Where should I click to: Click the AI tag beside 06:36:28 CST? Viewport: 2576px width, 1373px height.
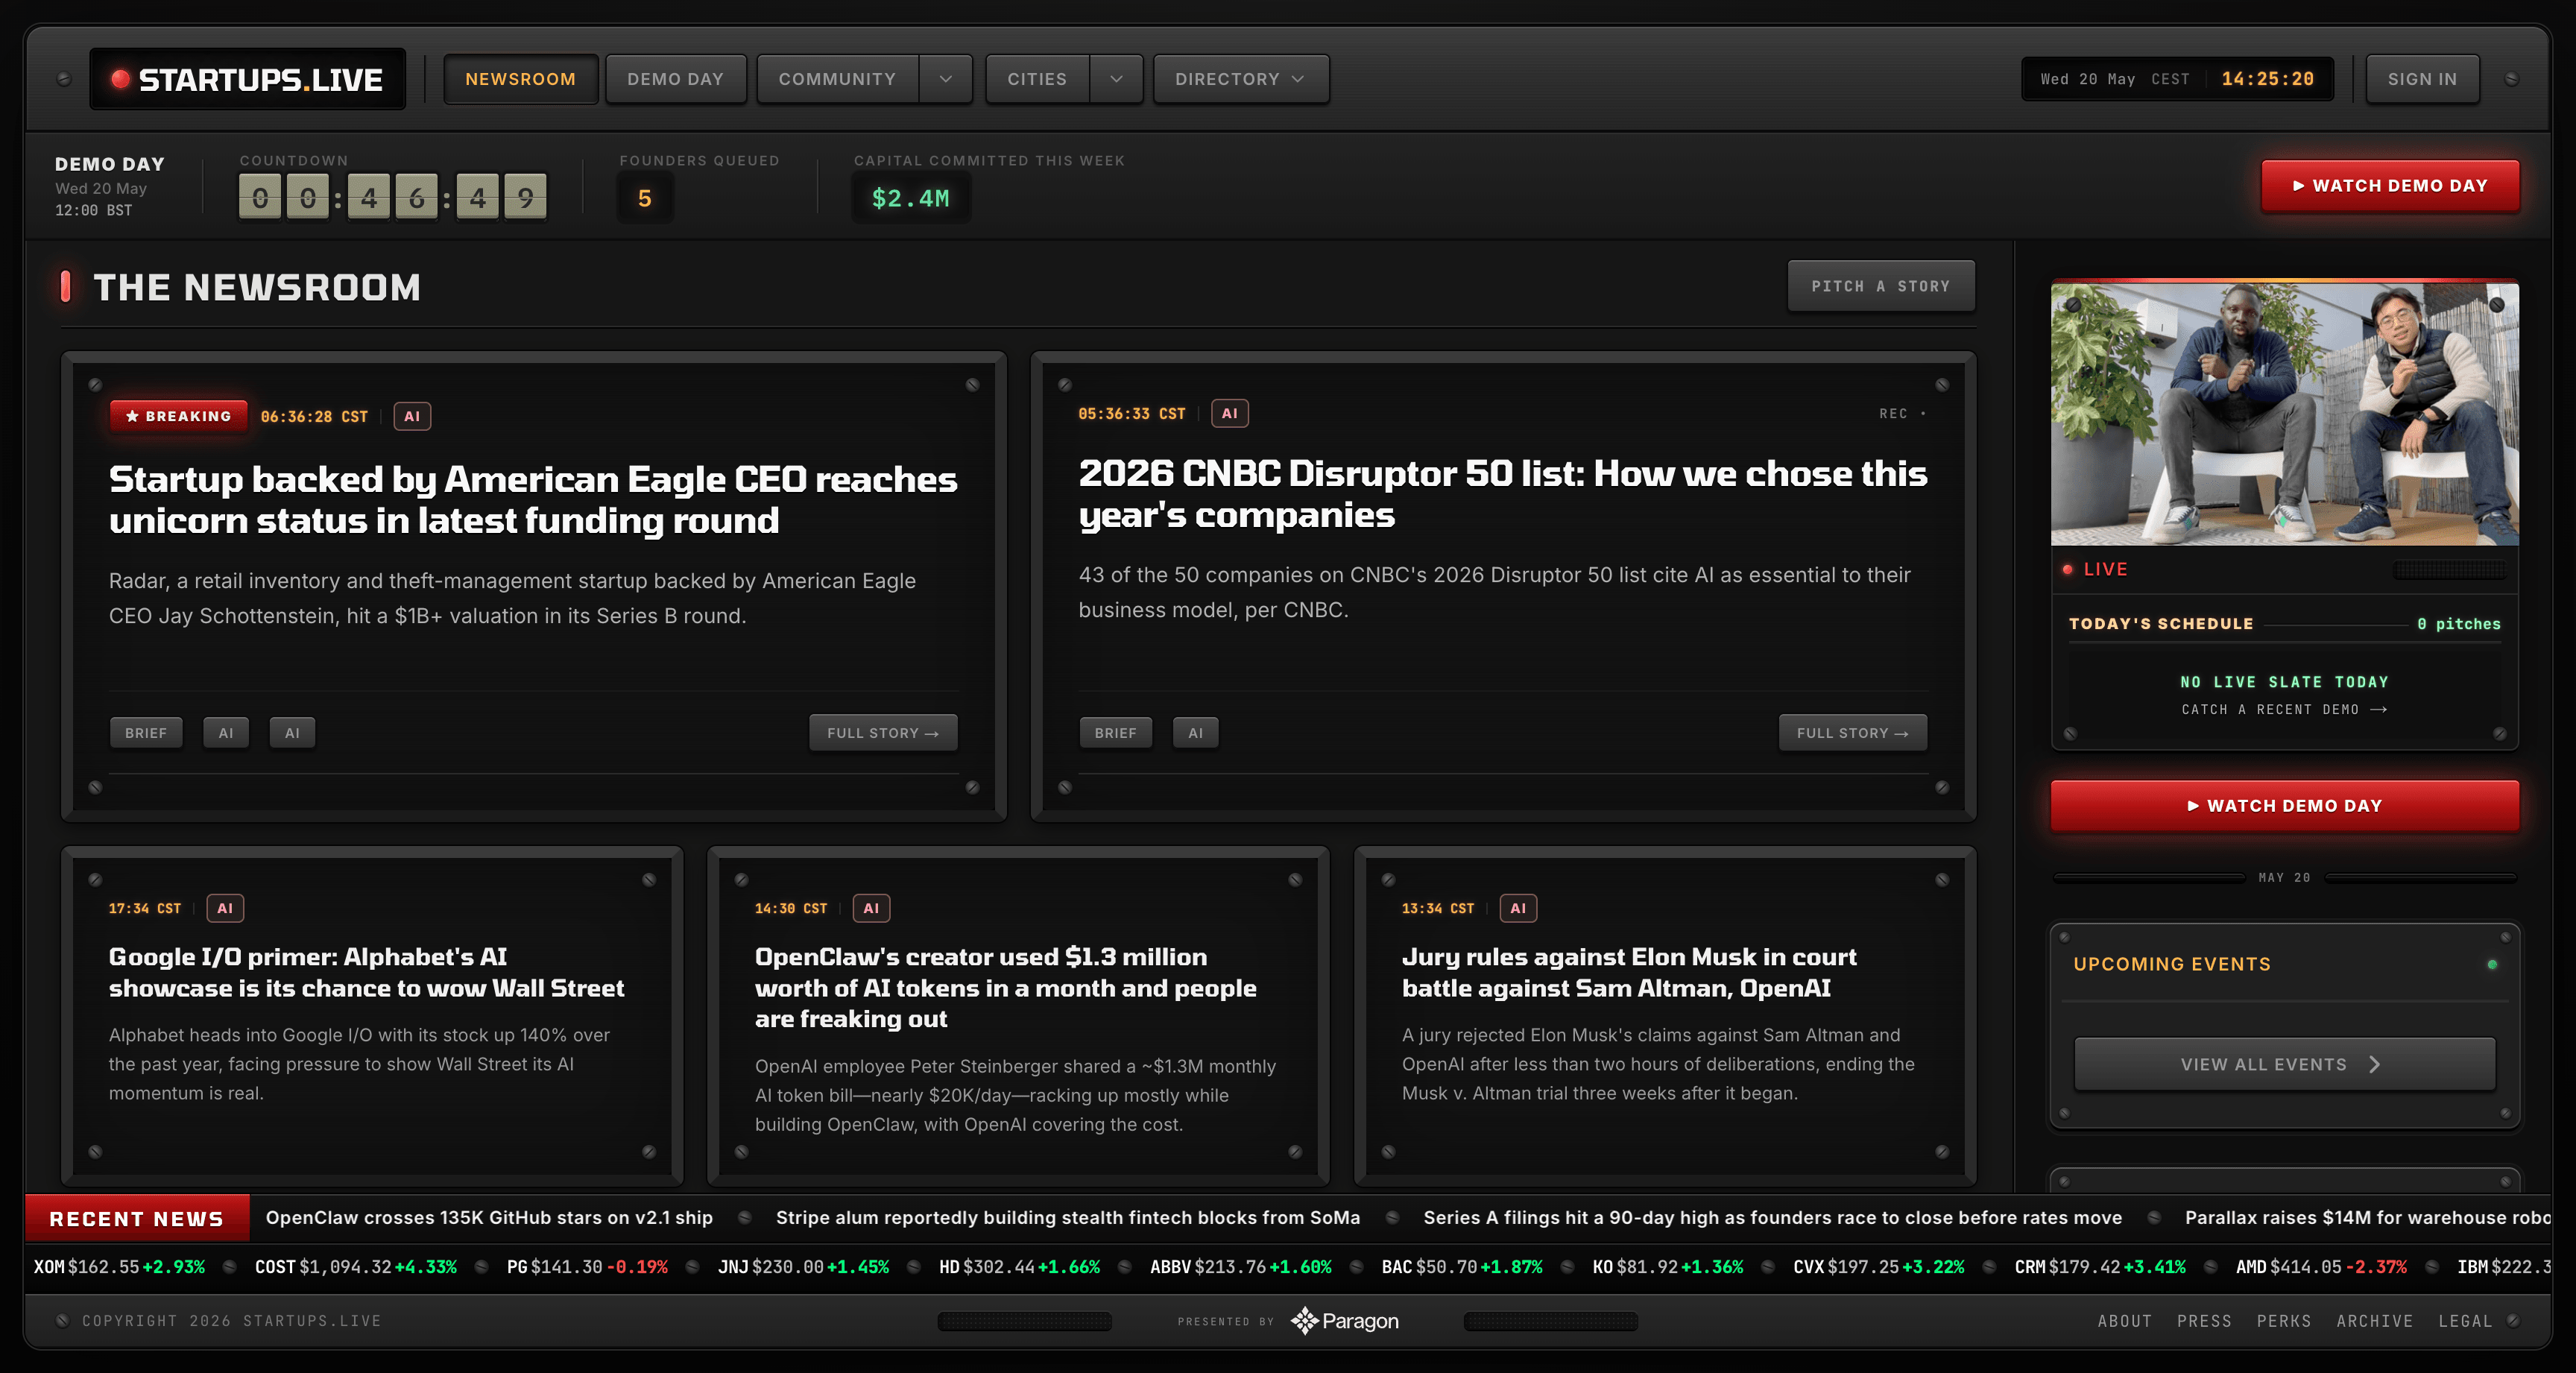tap(412, 416)
